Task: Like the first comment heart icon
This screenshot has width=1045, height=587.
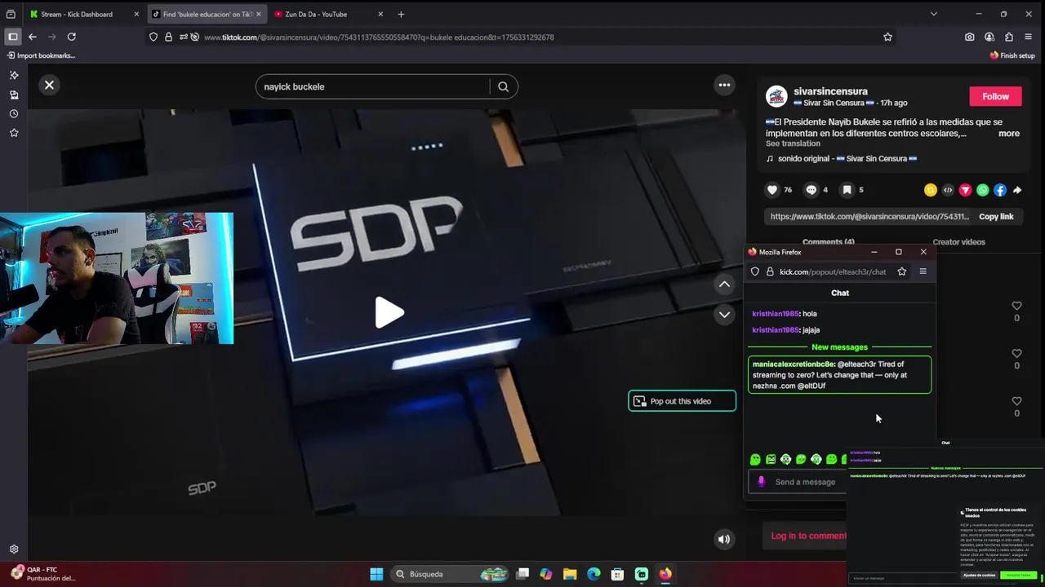Action: [1016, 306]
